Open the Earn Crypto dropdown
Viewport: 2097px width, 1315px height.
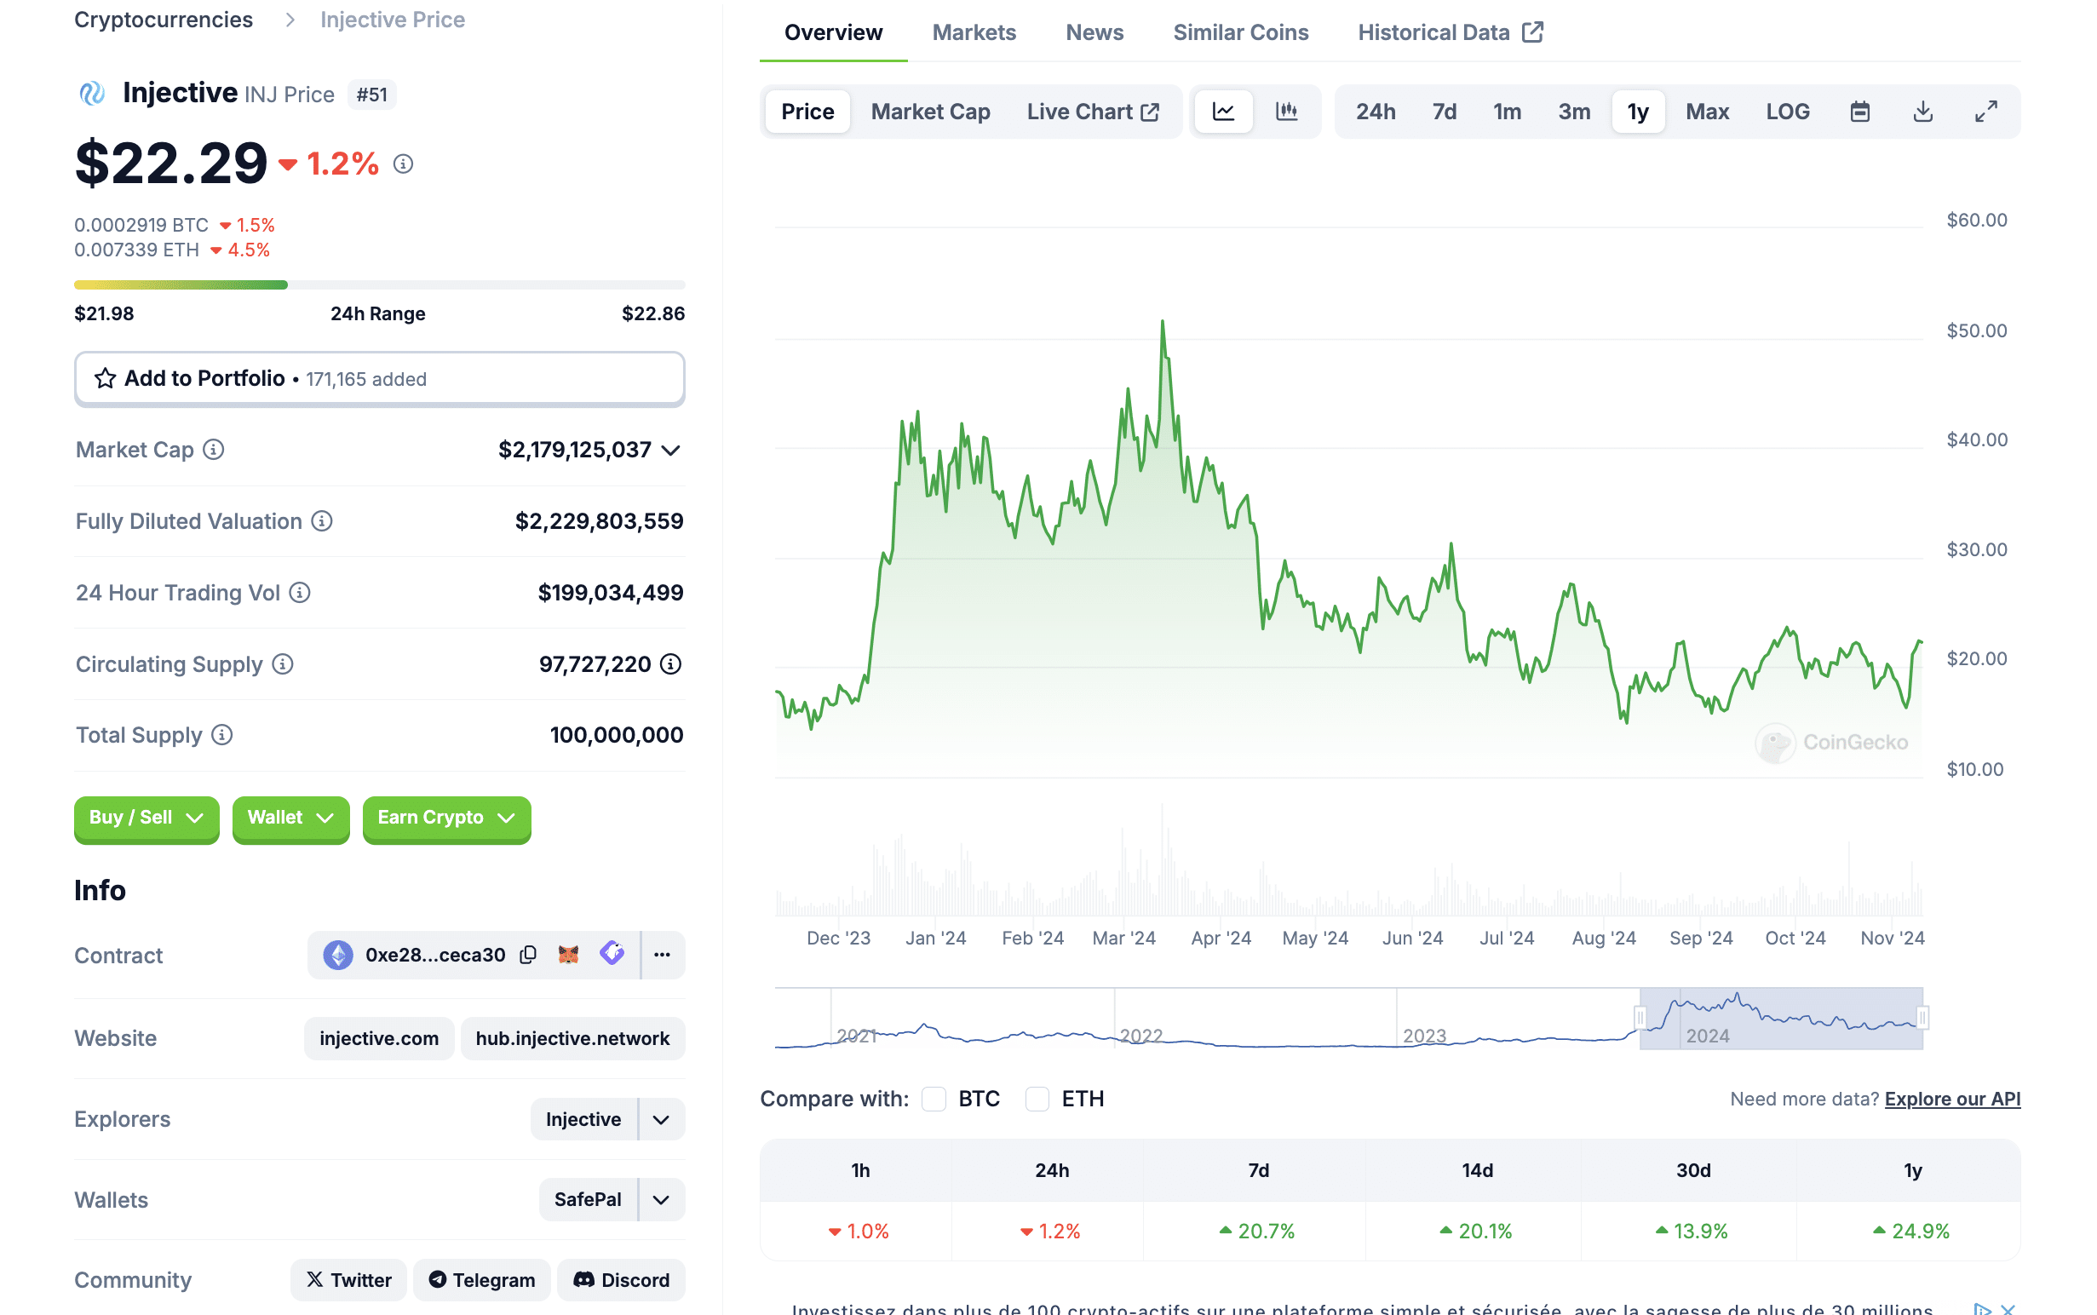pyautogui.click(x=446, y=818)
